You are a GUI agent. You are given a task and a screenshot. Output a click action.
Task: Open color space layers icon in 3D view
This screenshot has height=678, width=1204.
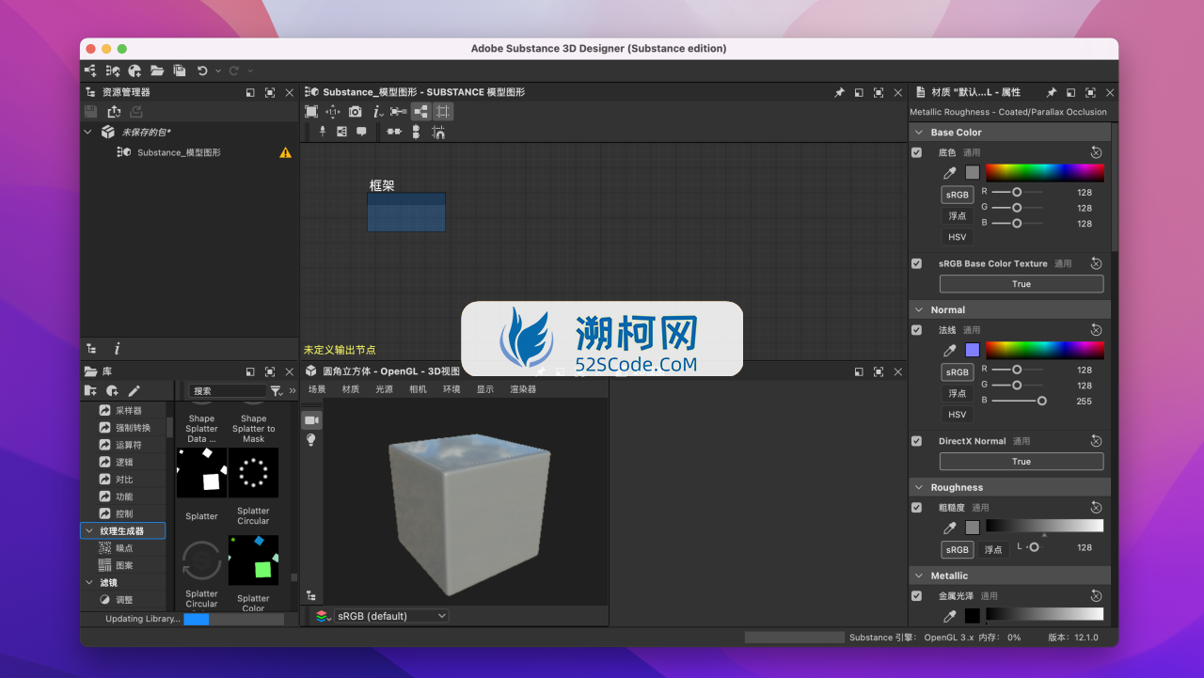(323, 616)
